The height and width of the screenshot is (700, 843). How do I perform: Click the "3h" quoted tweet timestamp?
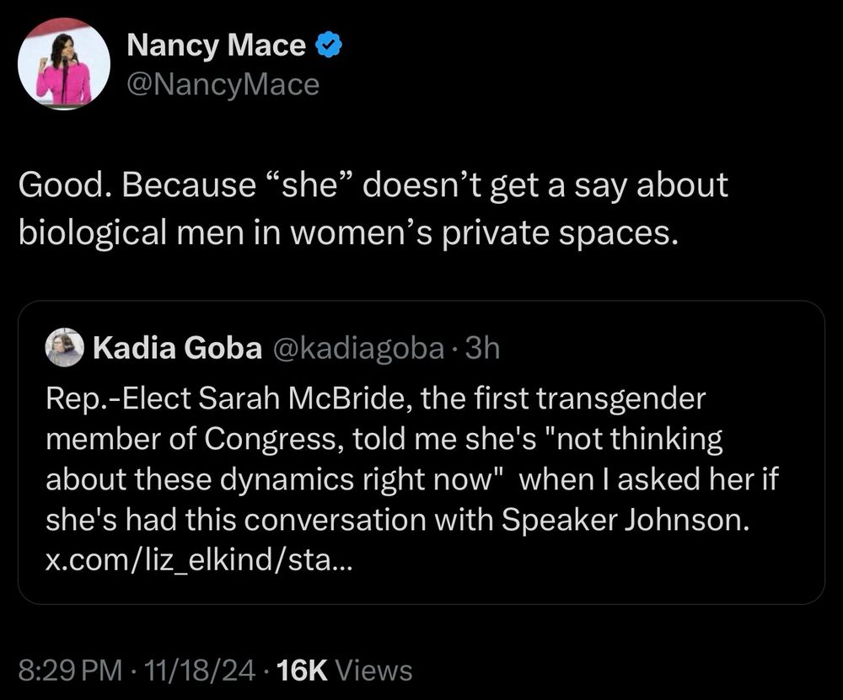[x=482, y=348]
